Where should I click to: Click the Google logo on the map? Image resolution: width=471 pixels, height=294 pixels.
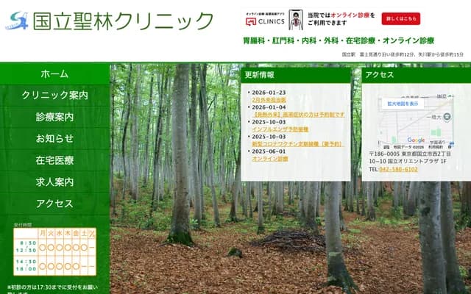click(x=416, y=140)
